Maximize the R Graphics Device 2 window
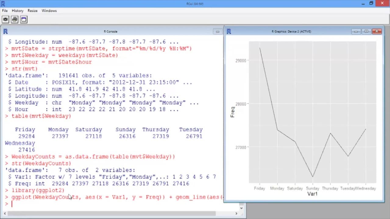This screenshot has height=219, width=390. point(366,31)
